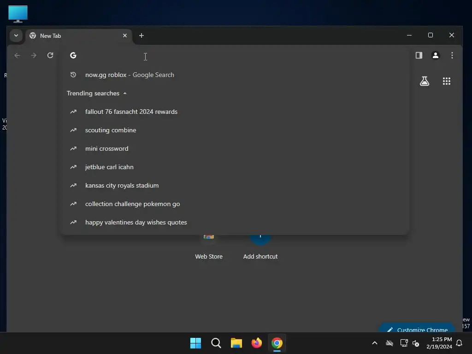Viewport: 472px width, 354px height.
Task: Open the Google apps grid
Action: (x=446, y=81)
